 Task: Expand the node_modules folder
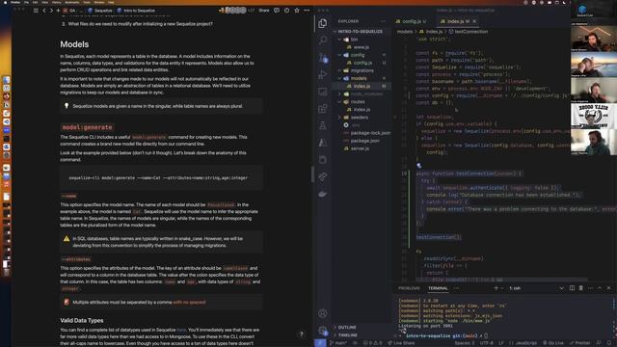click(339, 94)
